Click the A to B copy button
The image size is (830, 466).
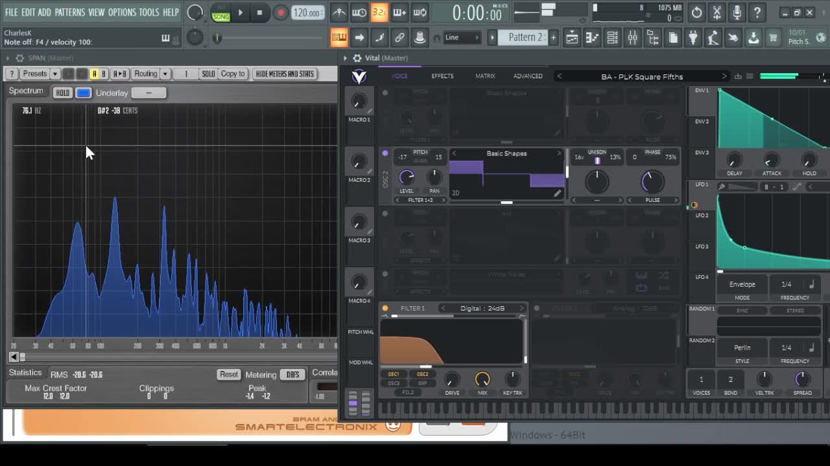(120, 74)
